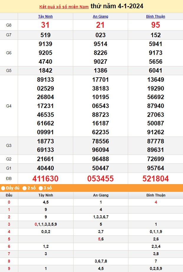This screenshot has width=183, height=272.
Task: Click the special prize number 053455
Action: pyautogui.click(x=100, y=178)
